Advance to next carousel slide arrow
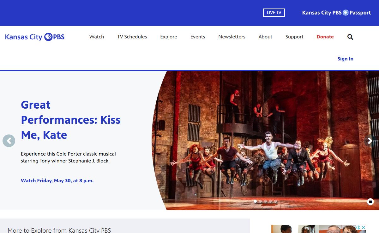379x233 pixels. tap(370, 141)
